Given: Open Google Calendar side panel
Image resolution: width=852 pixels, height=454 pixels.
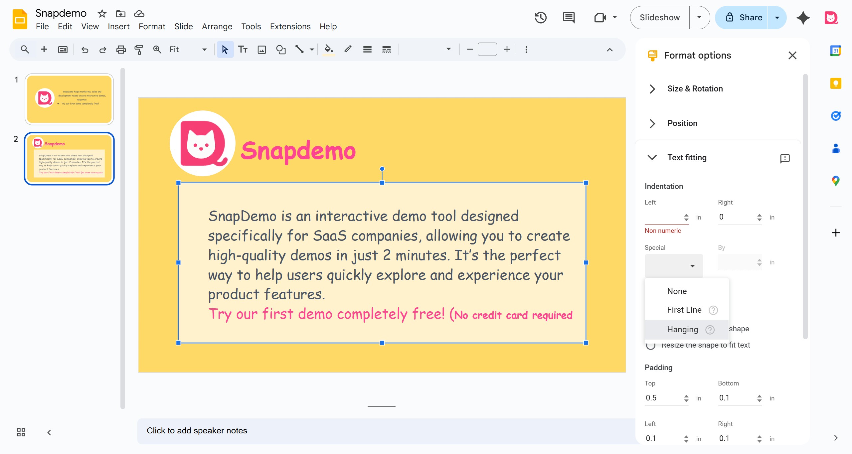Looking at the screenshot, I should click(835, 51).
